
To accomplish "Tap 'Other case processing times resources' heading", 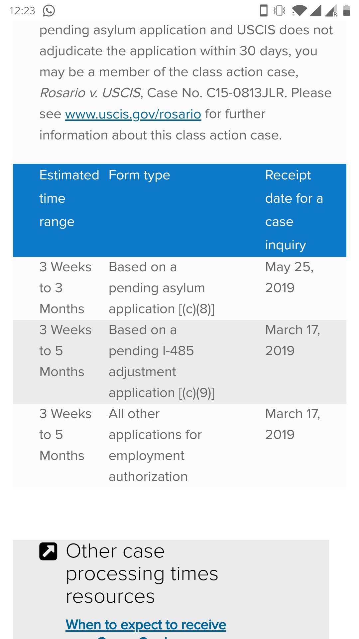I will click(142, 574).
